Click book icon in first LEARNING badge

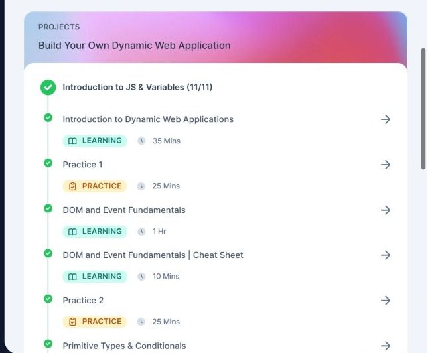[73, 141]
